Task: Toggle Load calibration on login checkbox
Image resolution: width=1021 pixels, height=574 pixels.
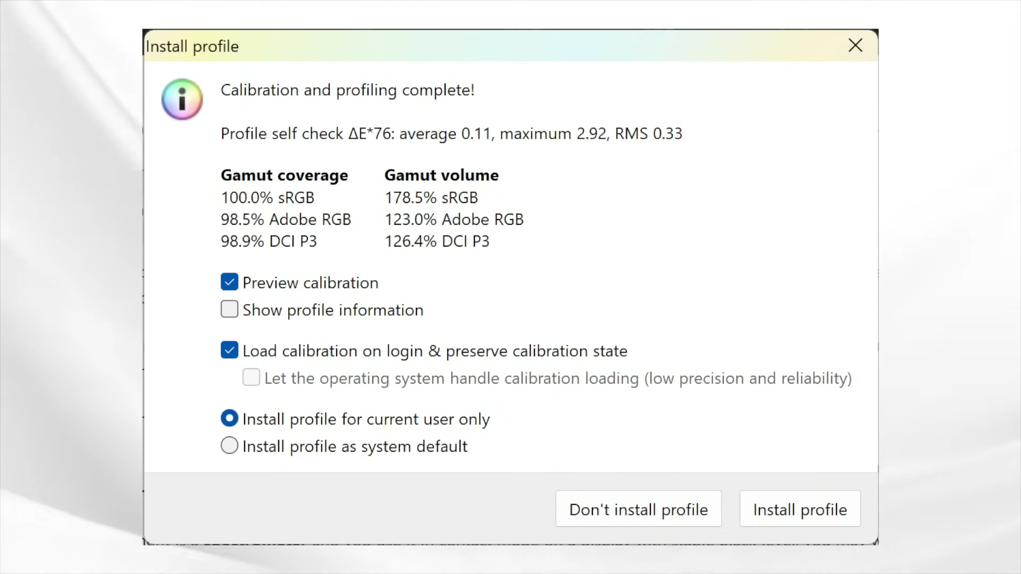Action: 229,350
